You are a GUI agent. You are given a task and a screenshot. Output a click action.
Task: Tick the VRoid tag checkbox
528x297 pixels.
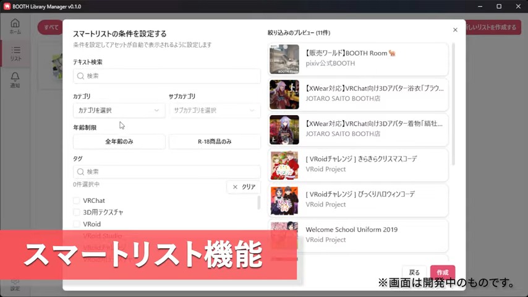(x=77, y=224)
